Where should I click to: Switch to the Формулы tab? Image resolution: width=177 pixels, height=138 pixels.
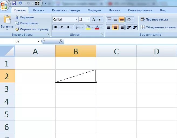94,11
